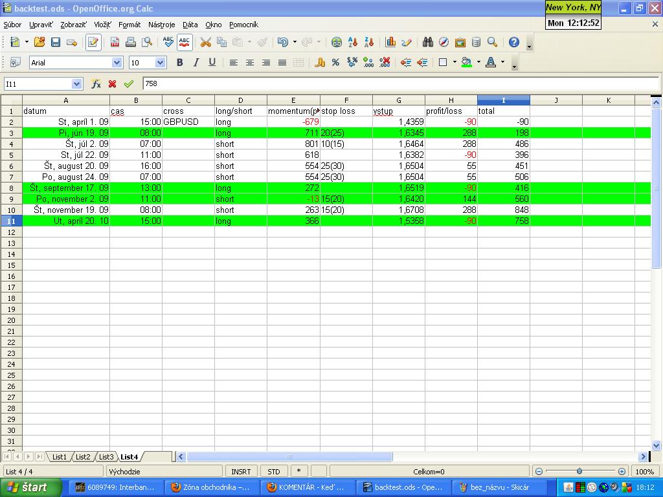
Task: Toggle Bold formatting
Action: 179,62
